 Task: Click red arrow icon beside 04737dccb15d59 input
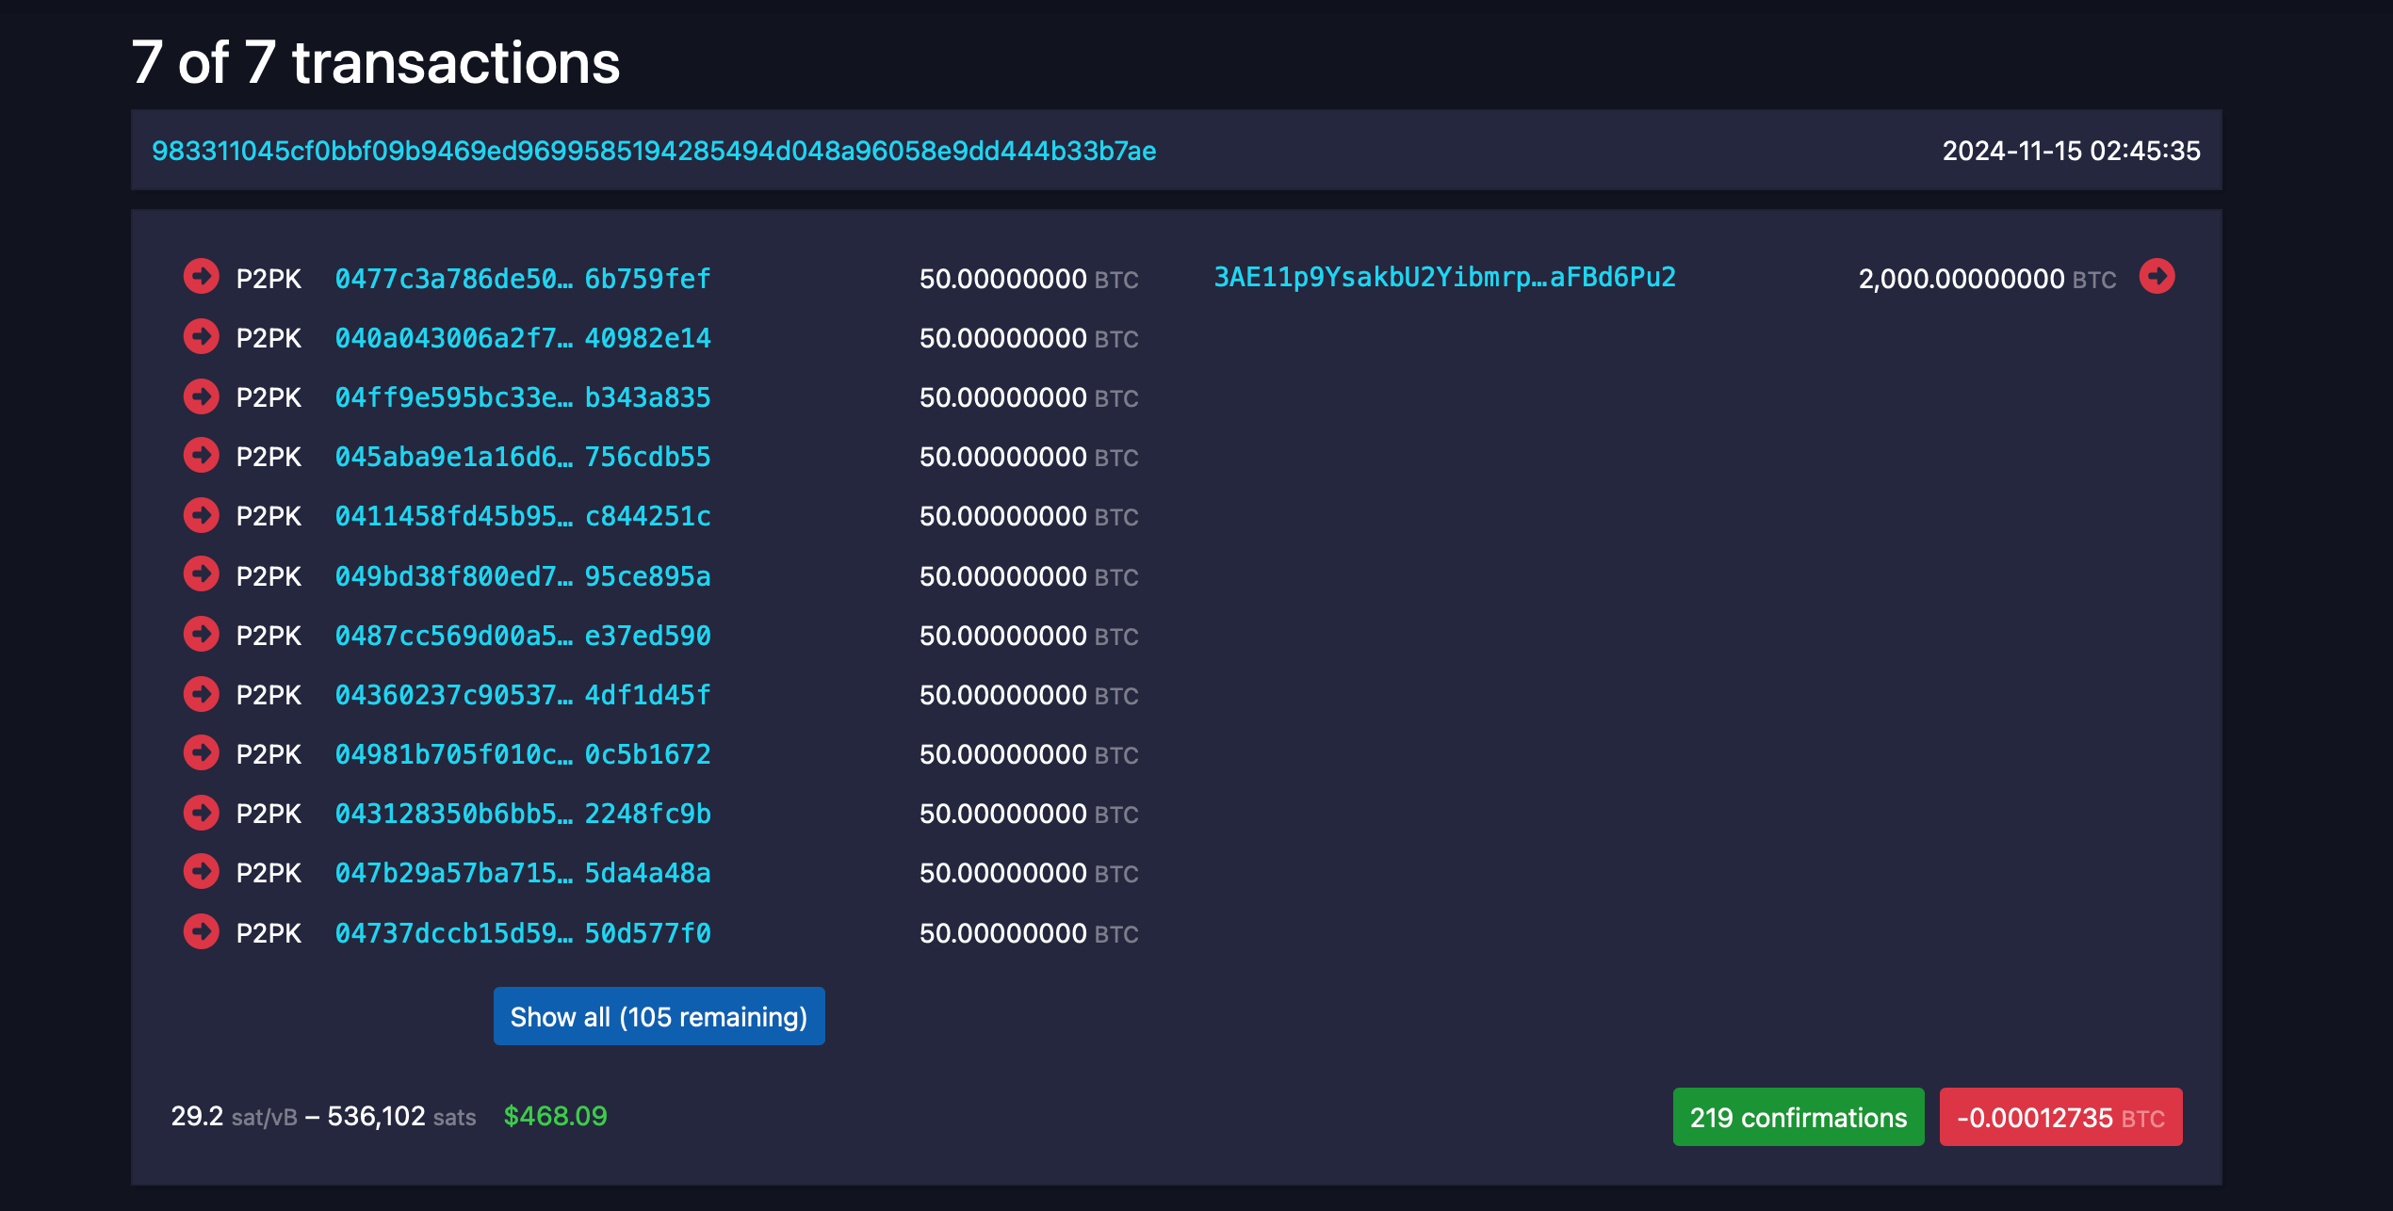click(x=201, y=931)
